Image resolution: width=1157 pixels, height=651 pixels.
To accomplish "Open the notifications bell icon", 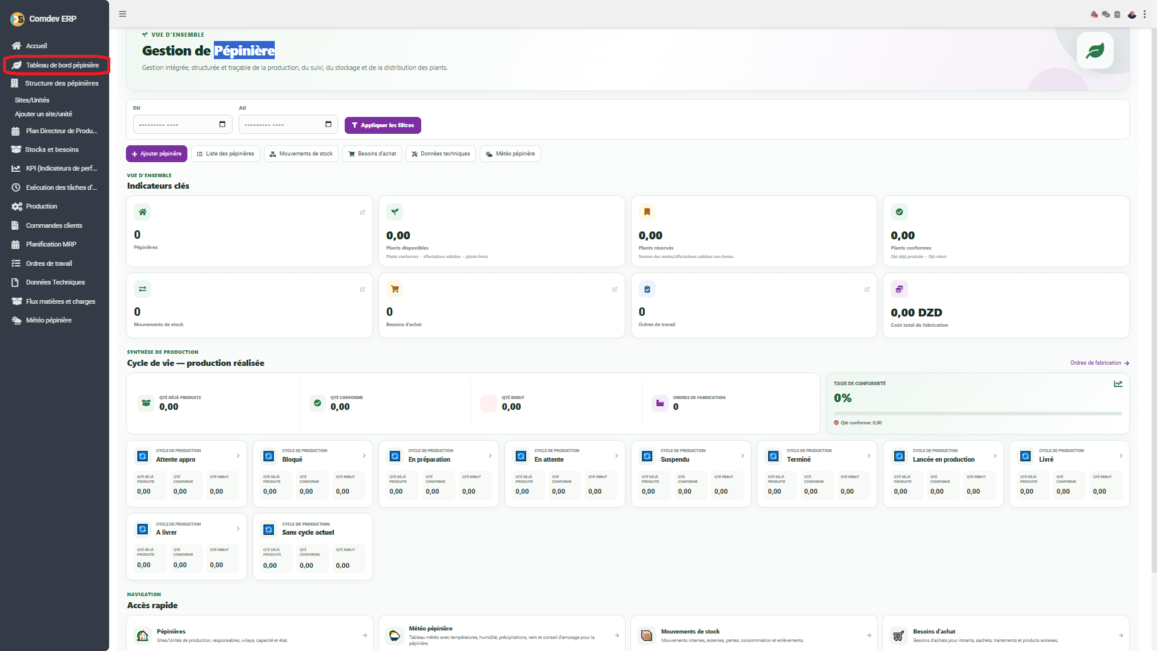I will (1094, 14).
